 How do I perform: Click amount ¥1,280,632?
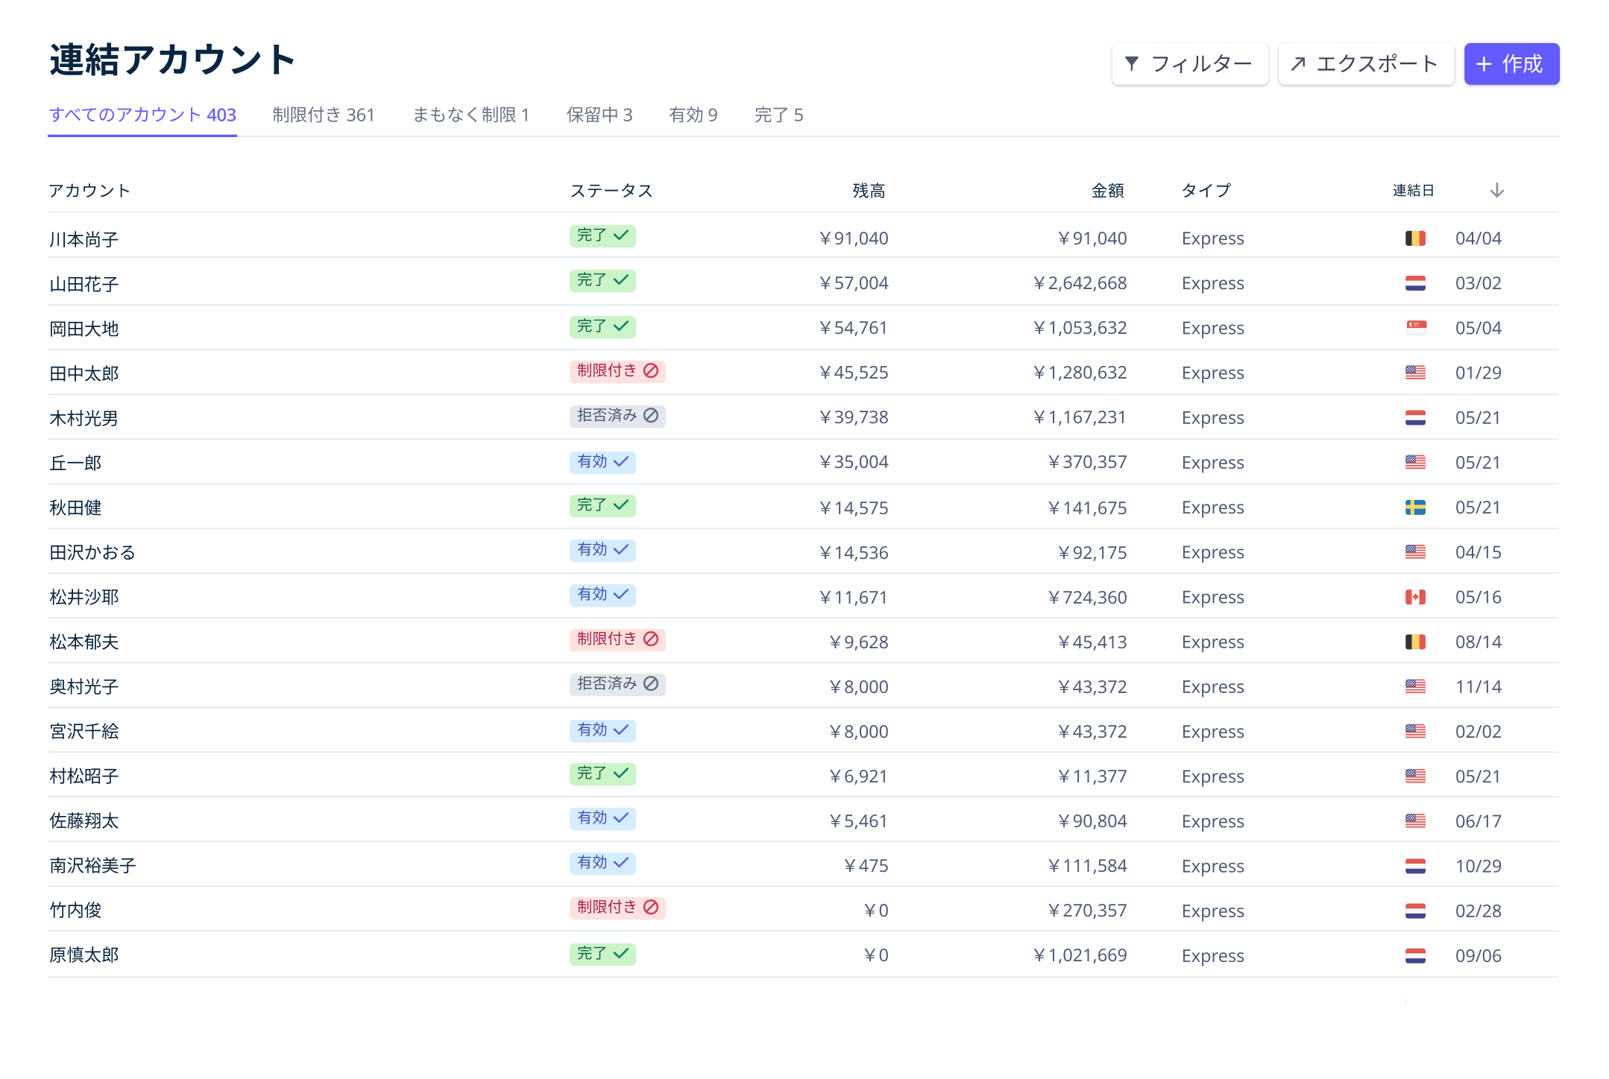pos(1080,373)
